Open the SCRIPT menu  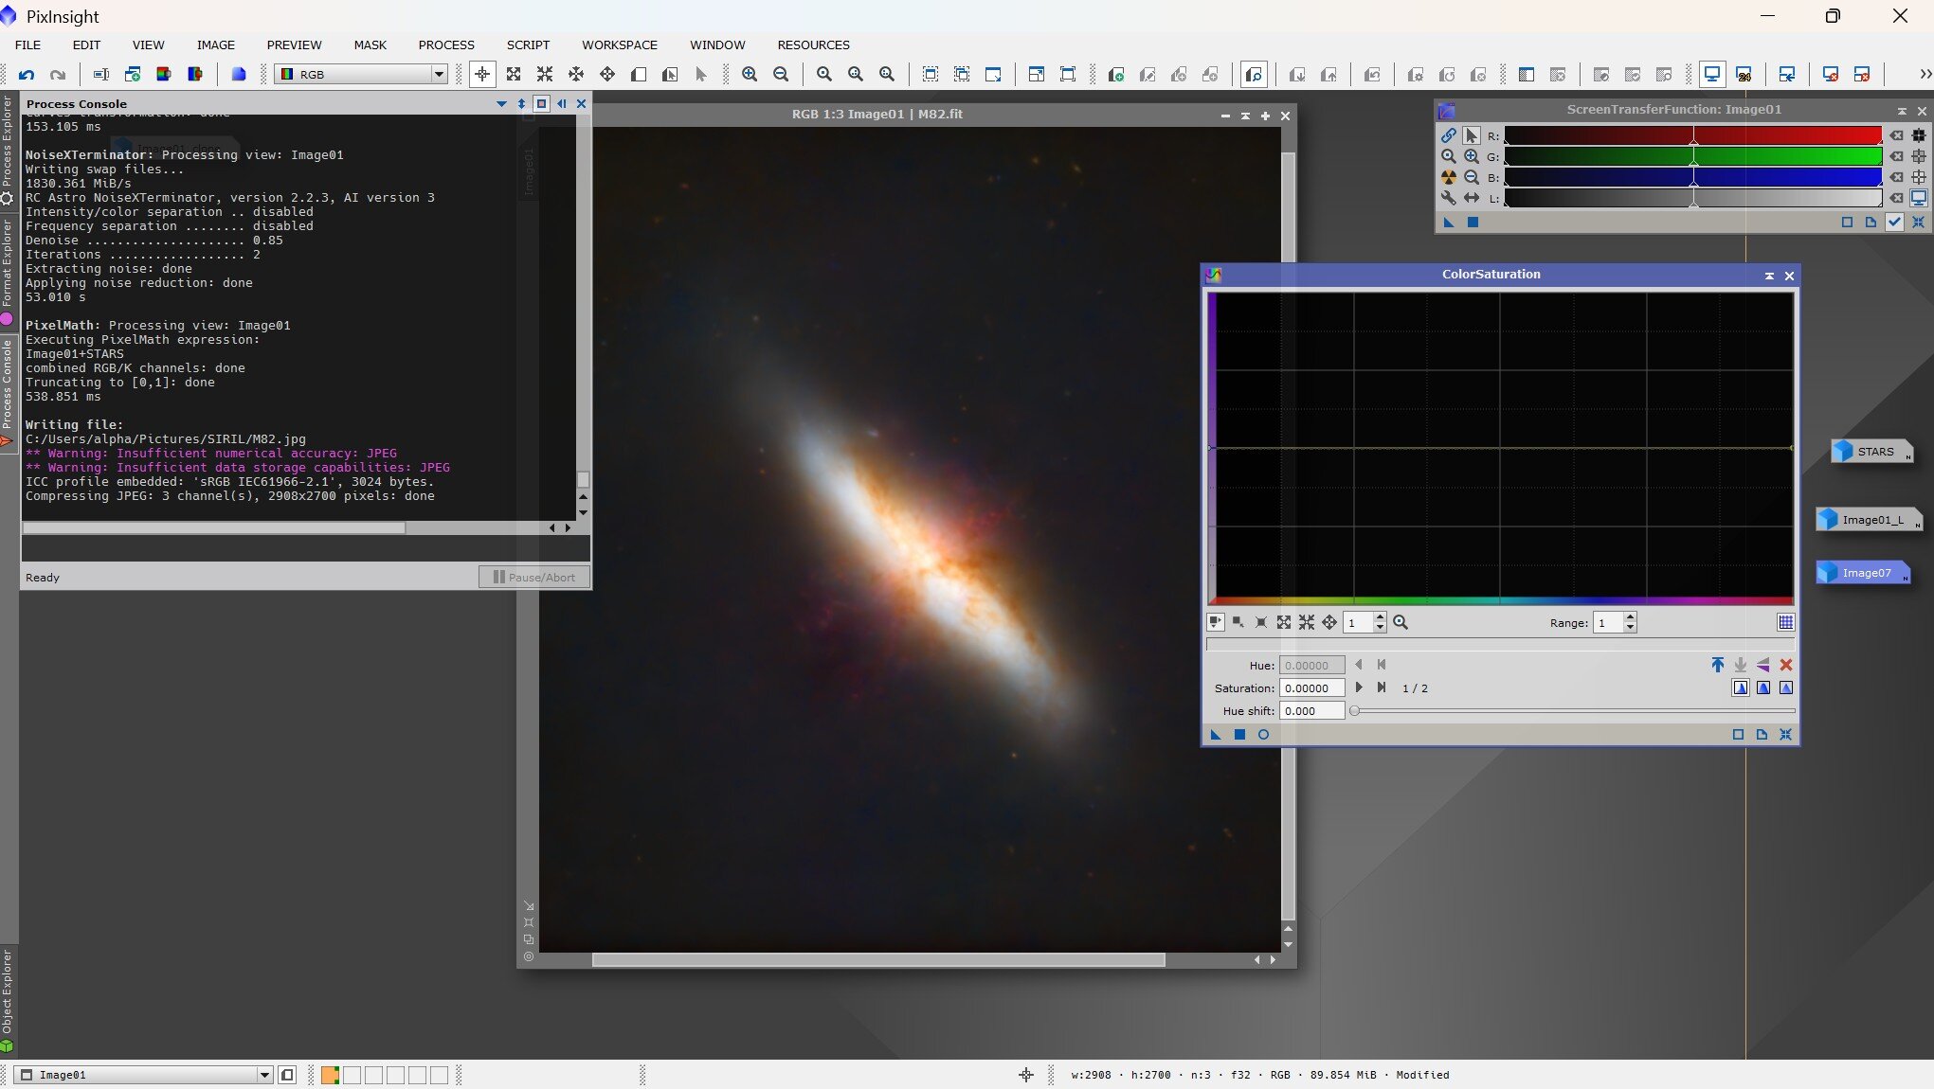tap(528, 45)
